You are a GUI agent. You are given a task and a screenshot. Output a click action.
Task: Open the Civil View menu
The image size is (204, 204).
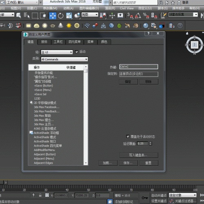[126, 9]
